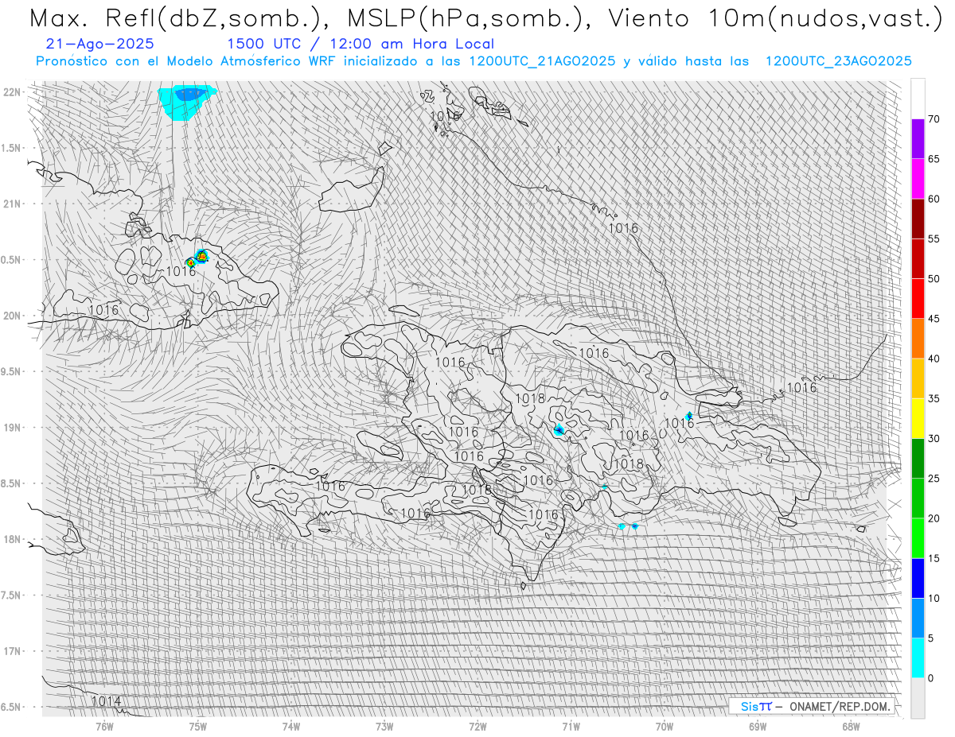This screenshot has width=955, height=737.
Task: Click the colorbar value label '25'
Action: click(934, 479)
